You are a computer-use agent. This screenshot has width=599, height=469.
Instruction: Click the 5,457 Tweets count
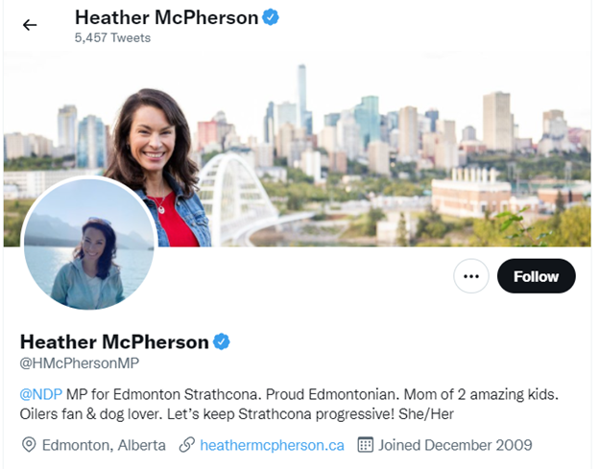[112, 37]
